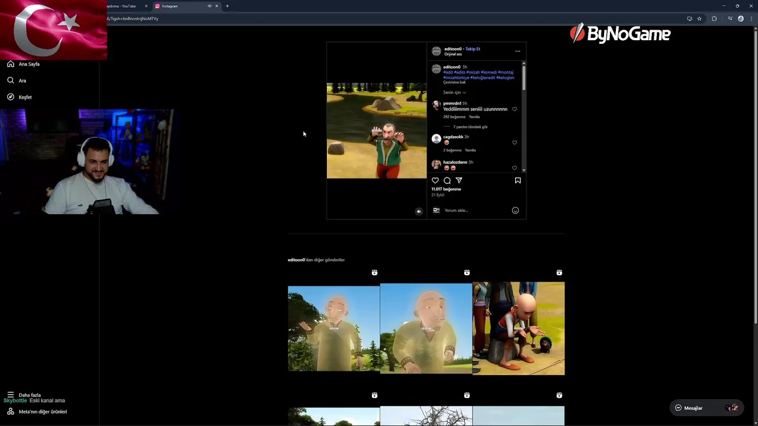Open post options three-dot menu
This screenshot has height=426, width=758.
pyautogui.click(x=518, y=51)
